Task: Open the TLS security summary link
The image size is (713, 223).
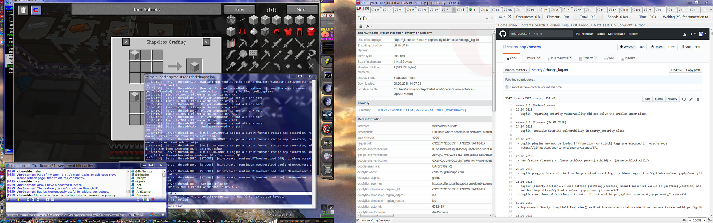Action: (421, 110)
